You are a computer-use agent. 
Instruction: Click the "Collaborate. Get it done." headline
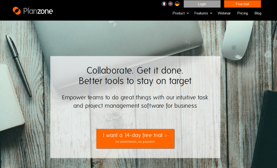click(135, 70)
